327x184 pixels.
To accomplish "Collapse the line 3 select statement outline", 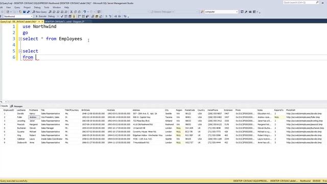I will click(20, 39).
